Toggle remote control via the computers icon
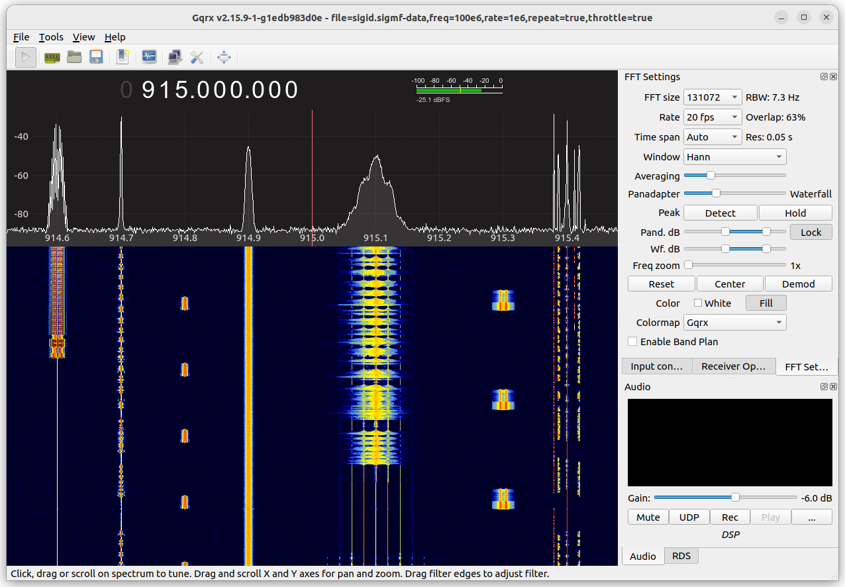 (175, 57)
